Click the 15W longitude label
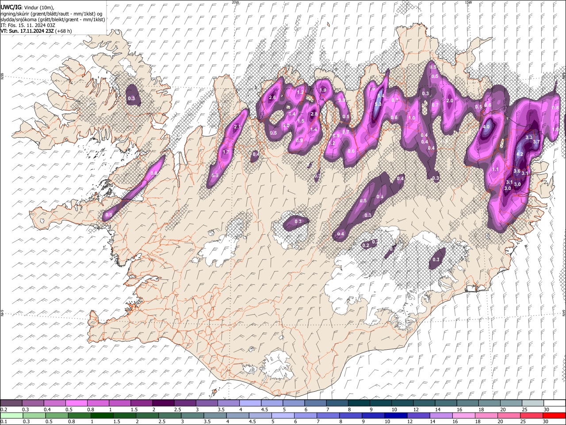 468,2
